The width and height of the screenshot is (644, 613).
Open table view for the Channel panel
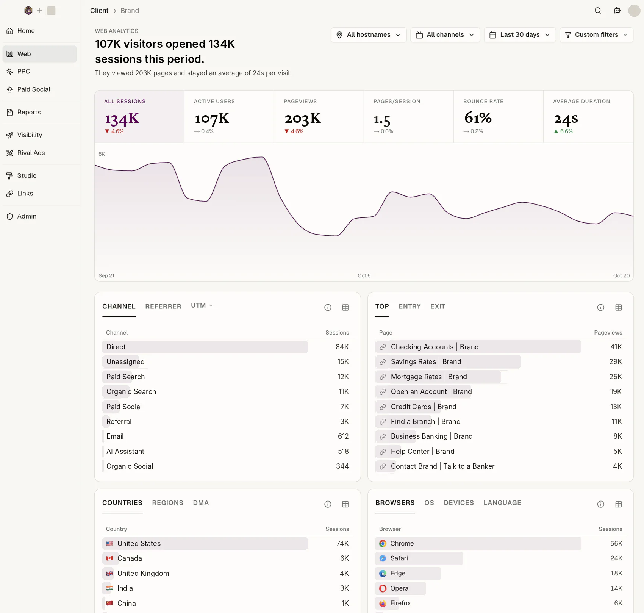point(345,308)
